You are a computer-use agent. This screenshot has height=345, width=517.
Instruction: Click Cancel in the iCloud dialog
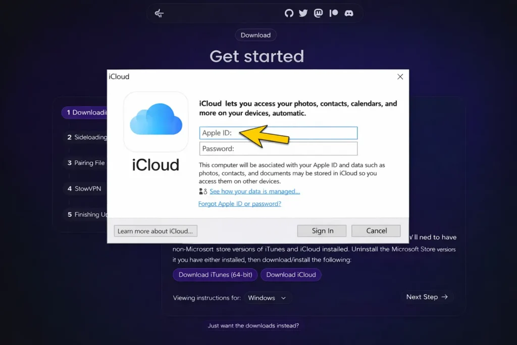tap(376, 231)
